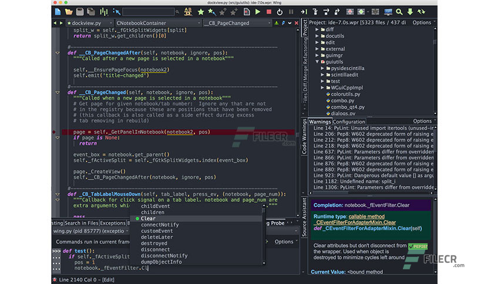The height and width of the screenshot is (284, 491).
Task: Click the green down arrow toolbar icon
Action: (410, 12)
